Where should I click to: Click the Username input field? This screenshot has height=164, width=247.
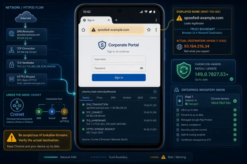coord(119,59)
